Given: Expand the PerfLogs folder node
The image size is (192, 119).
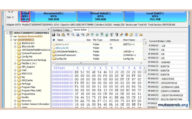Looking at the screenshot, I should [15, 84].
